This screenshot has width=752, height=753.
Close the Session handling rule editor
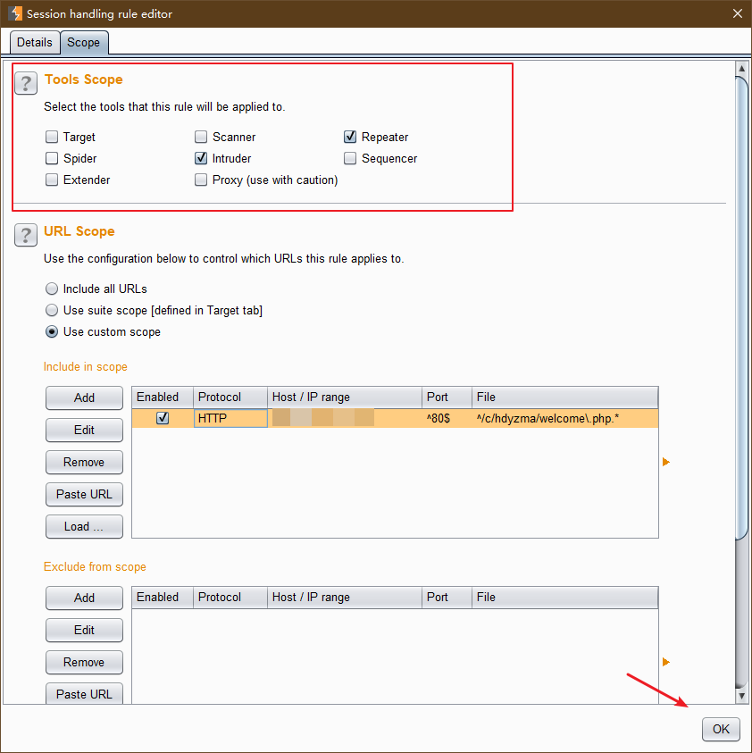[737, 13]
